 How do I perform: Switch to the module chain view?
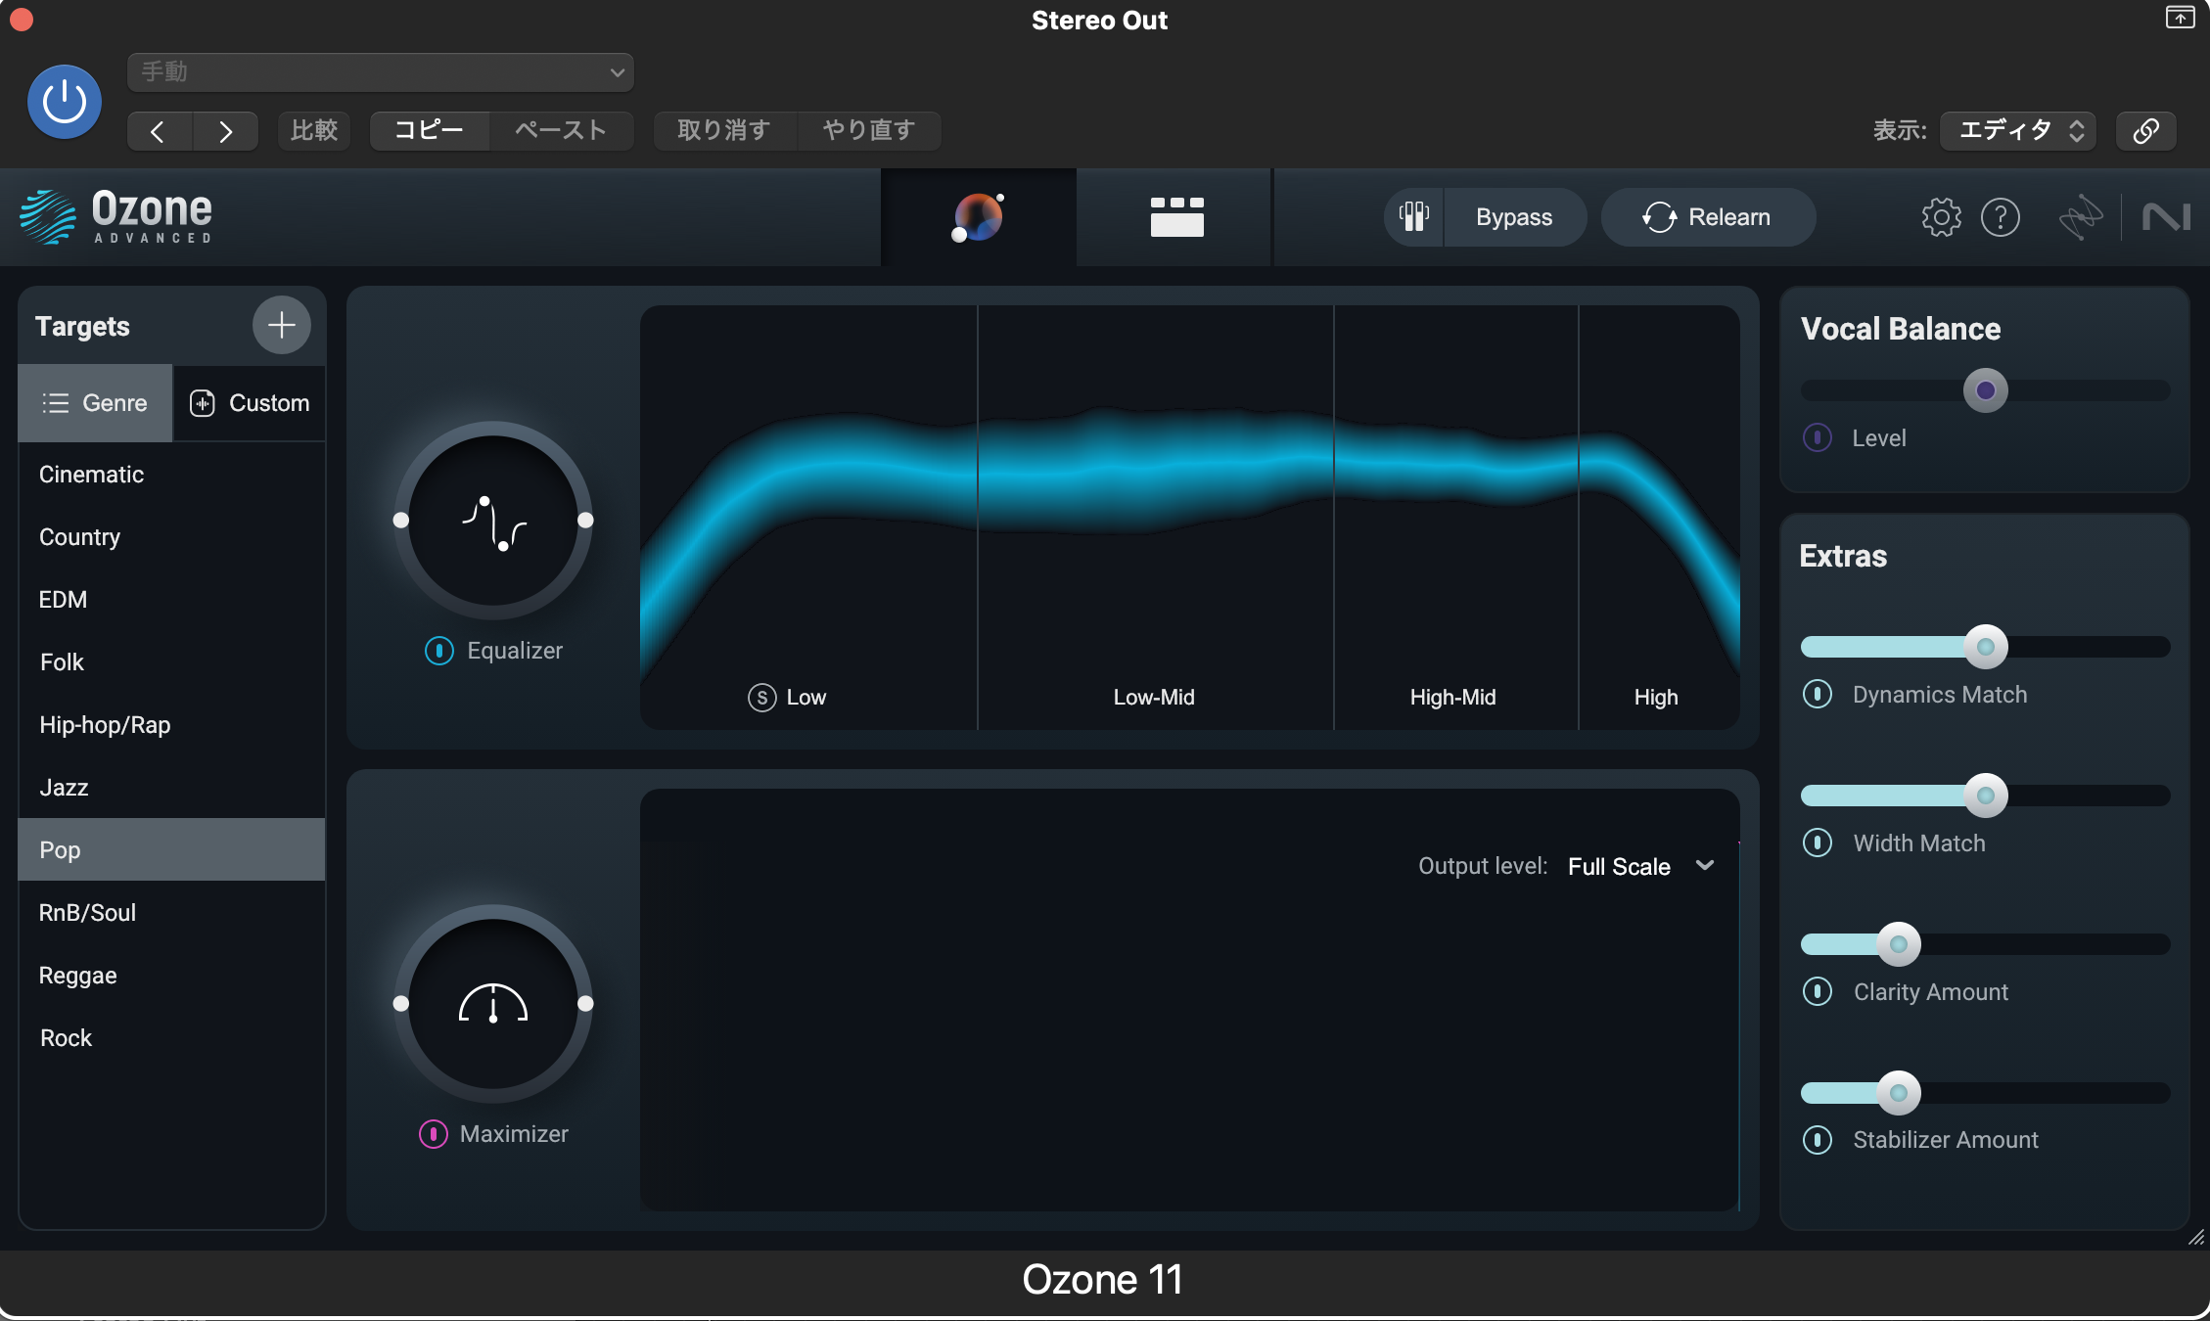[x=1176, y=217]
